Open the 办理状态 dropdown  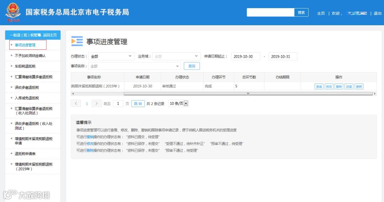111,56
